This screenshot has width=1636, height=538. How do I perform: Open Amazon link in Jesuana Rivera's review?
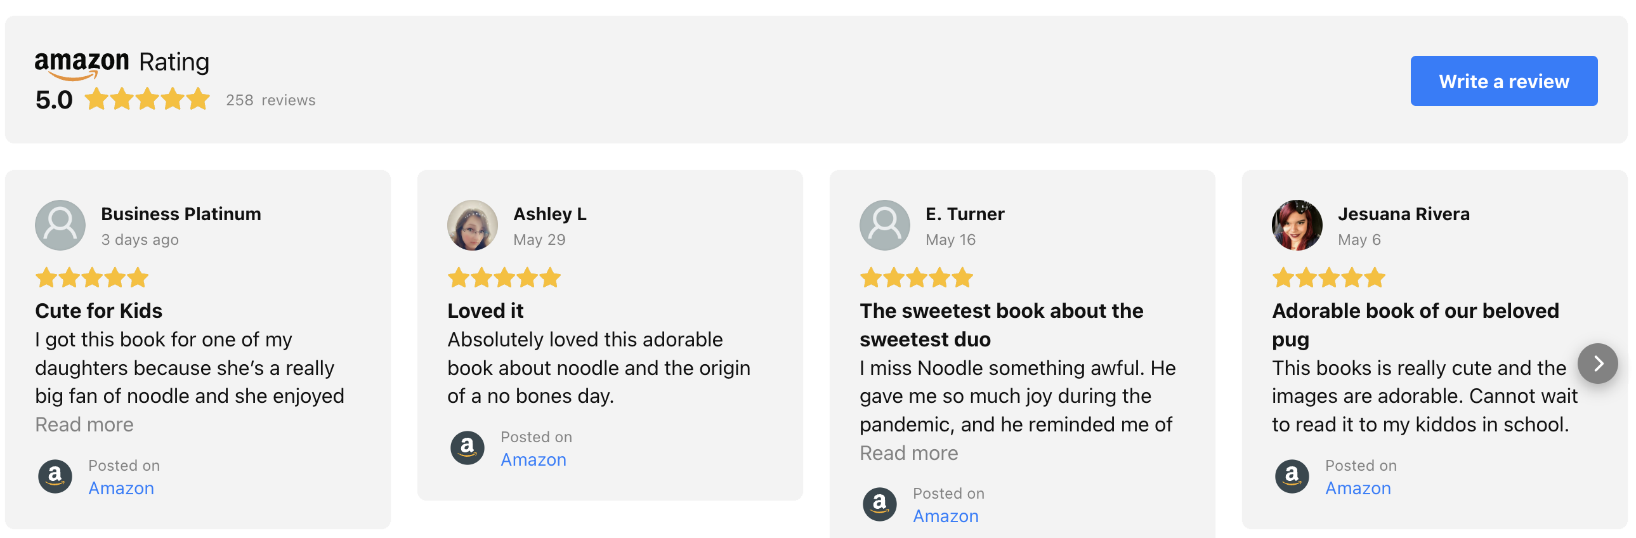(x=1358, y=488)
